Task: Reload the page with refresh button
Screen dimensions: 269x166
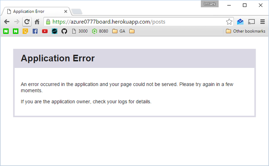Action: click(x=27, y=22)
